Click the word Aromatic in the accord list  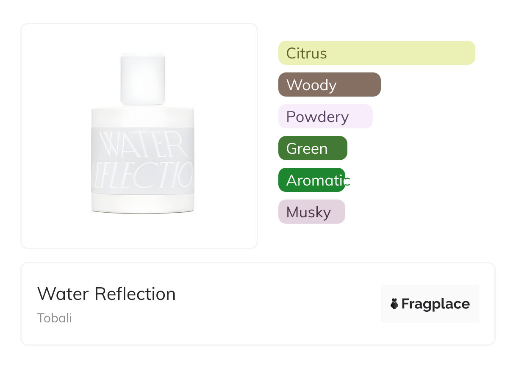point(318,180)
